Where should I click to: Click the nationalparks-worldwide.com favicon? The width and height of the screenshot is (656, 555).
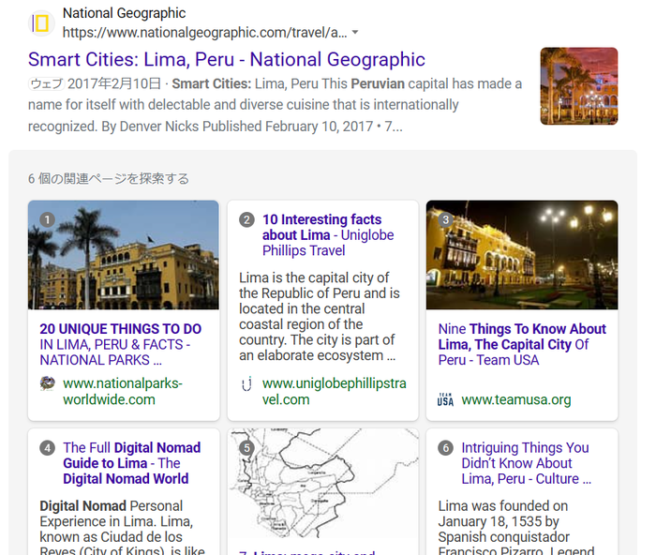tap(47, 383)
